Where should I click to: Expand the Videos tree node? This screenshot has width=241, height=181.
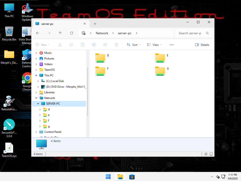tap(36, 64)
